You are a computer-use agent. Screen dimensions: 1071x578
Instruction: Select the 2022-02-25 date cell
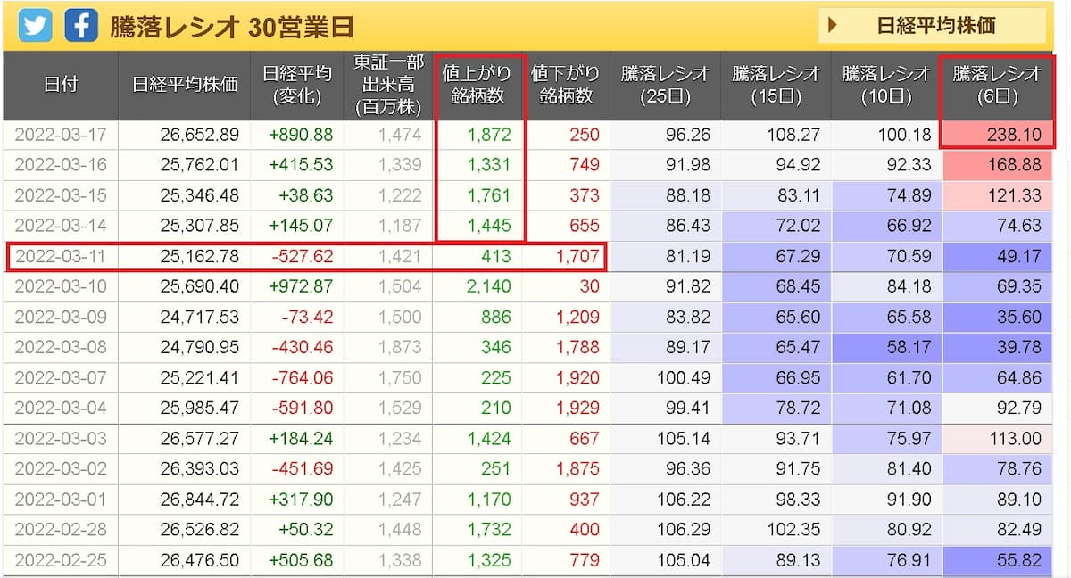61,560
